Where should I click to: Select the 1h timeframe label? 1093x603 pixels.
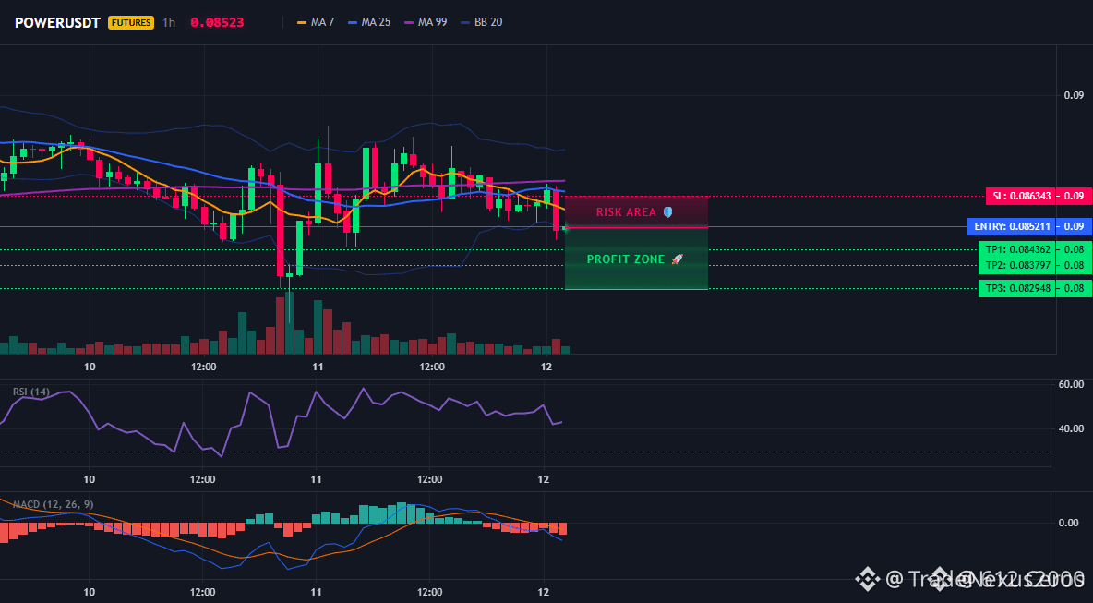point(169,22)
